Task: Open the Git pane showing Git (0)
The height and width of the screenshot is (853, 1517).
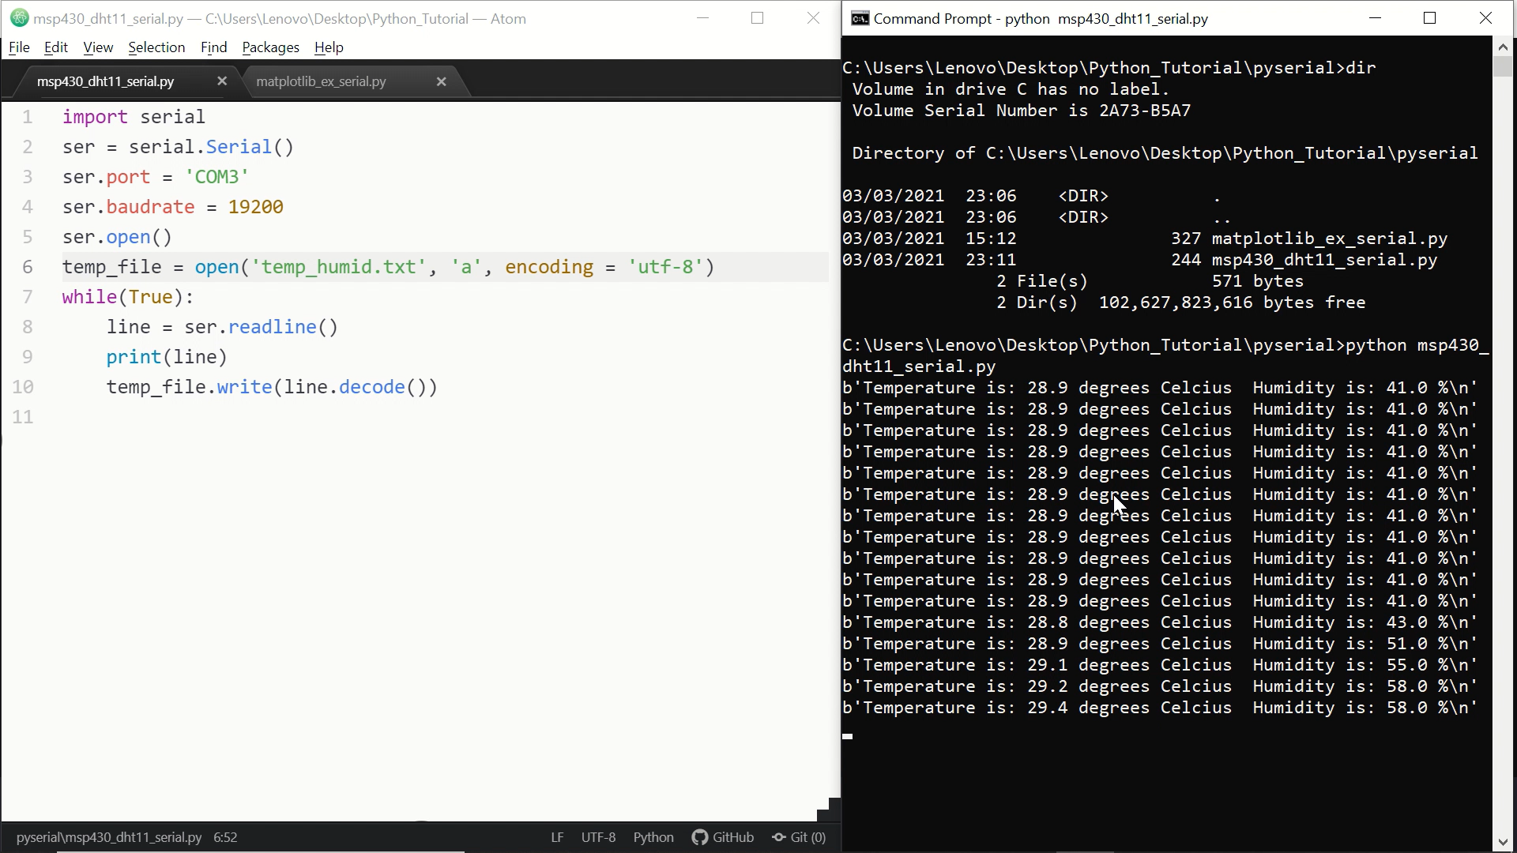Action: [x=799, y=837]
